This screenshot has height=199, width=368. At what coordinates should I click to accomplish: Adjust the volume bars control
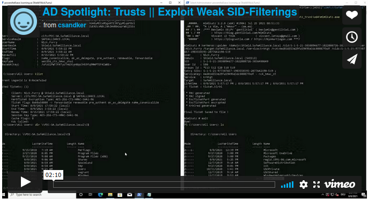click(288, 185)
